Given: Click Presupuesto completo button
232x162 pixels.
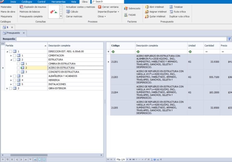Looking at the screenshot, I should point(31,16).
